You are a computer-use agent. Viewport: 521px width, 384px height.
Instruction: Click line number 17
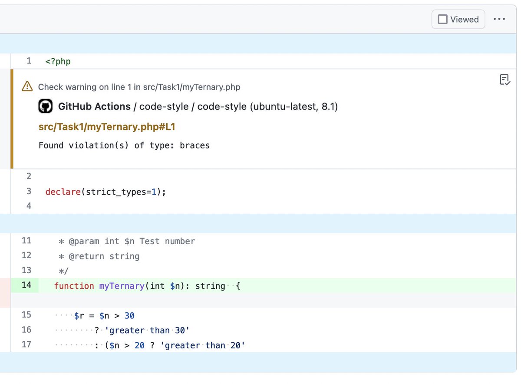click(26, 345)
